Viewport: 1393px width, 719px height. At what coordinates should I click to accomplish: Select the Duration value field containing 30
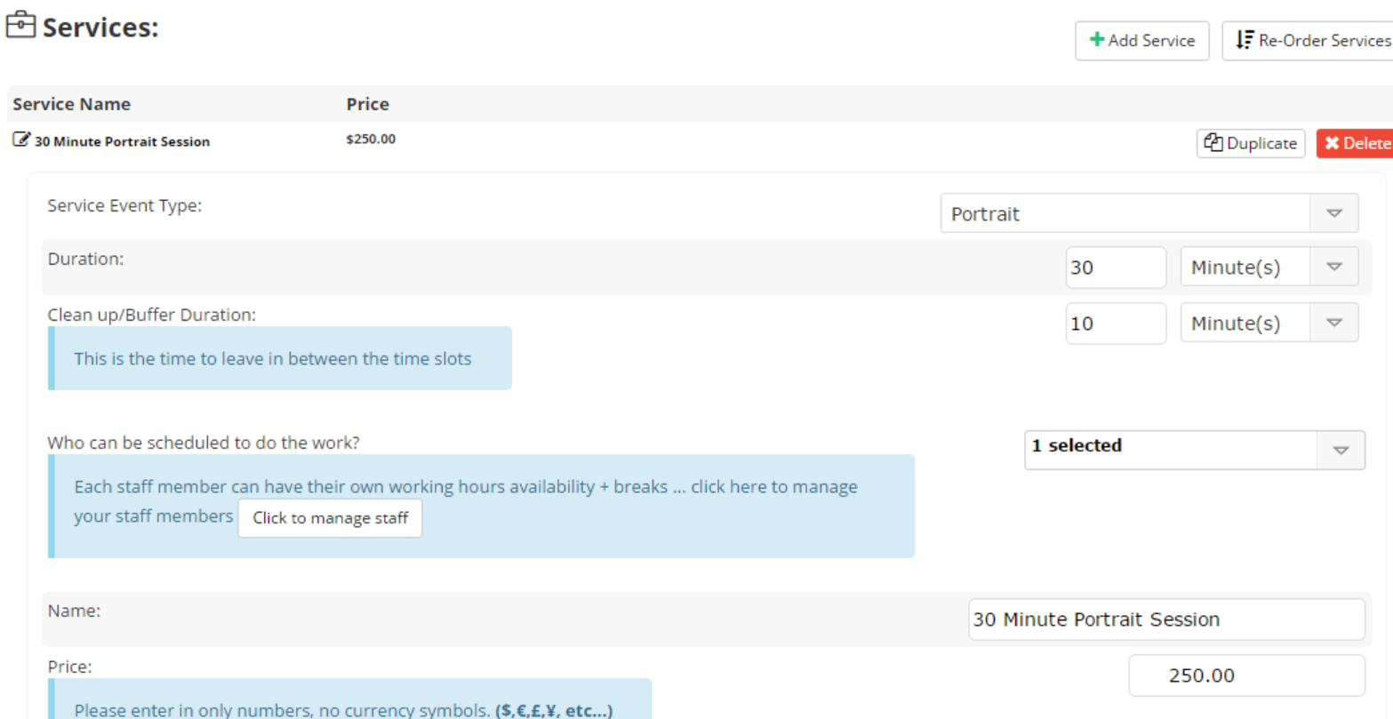1116,266
